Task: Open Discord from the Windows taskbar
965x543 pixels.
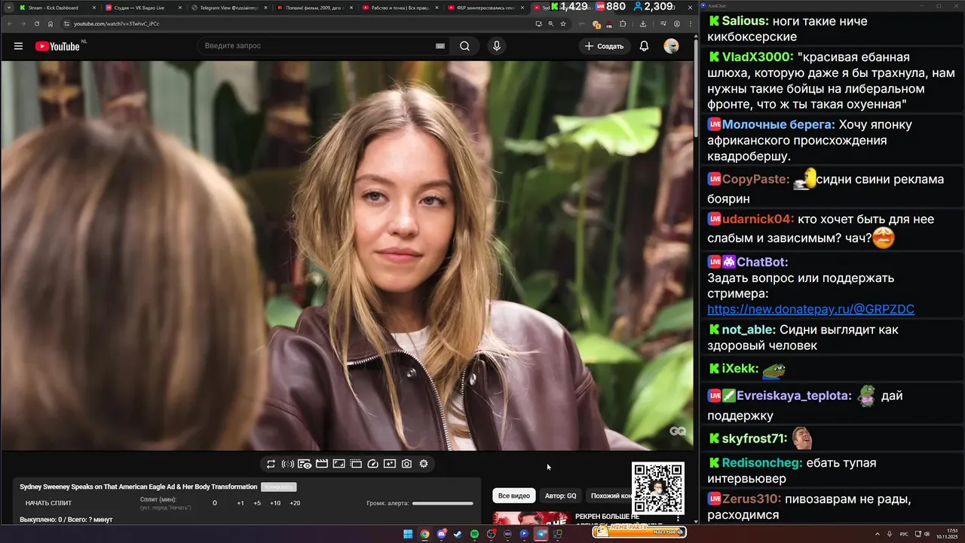Action: pos(441,534)
